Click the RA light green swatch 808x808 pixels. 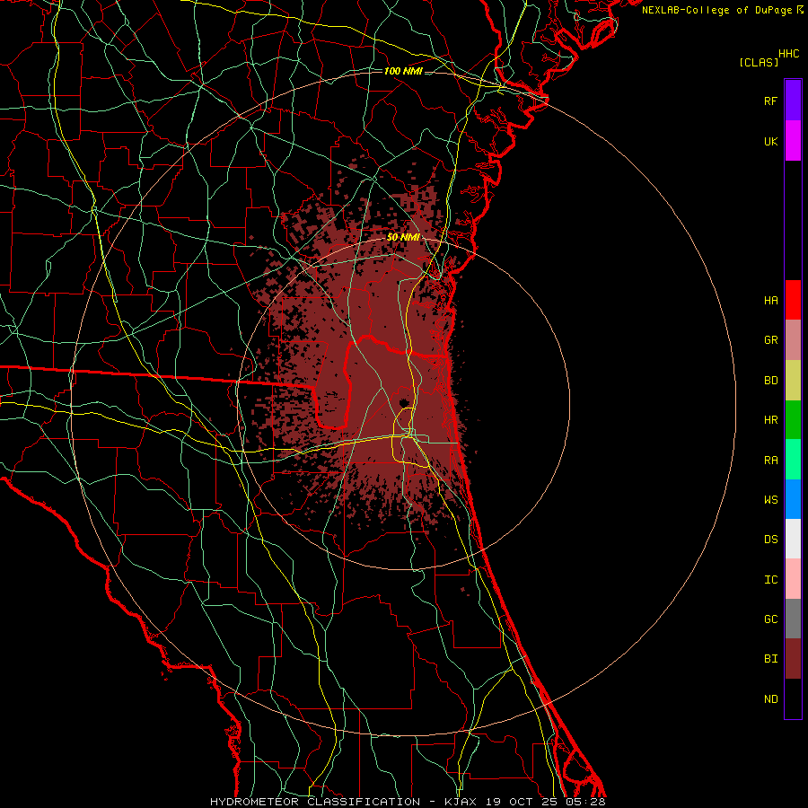point(793,460)
